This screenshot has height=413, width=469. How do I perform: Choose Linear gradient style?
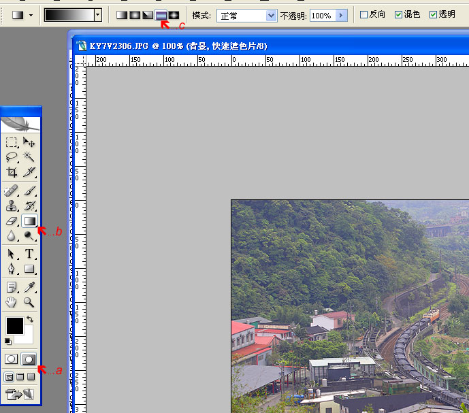pos(122,15)
